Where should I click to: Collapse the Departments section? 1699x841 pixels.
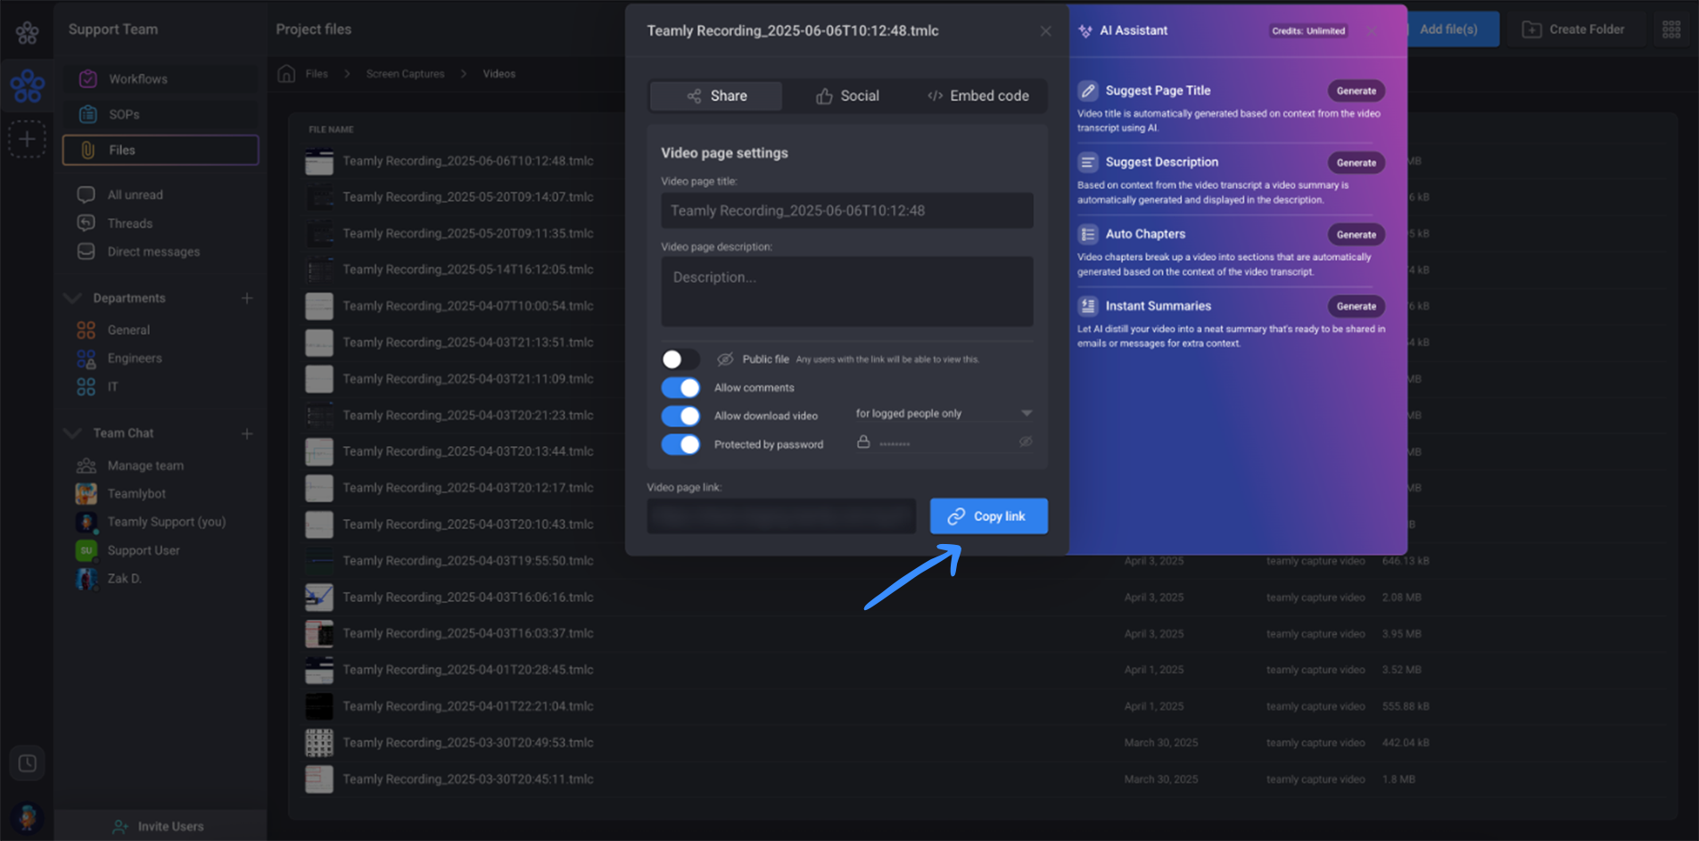click(x=73, y=298)
